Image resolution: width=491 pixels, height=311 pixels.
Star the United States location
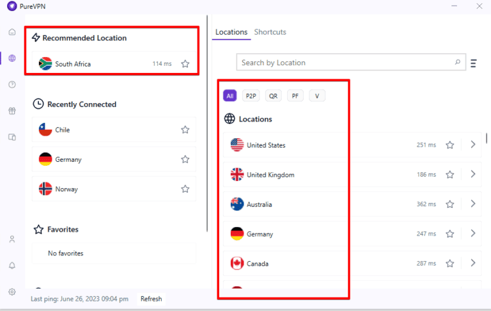coord(450,145)
